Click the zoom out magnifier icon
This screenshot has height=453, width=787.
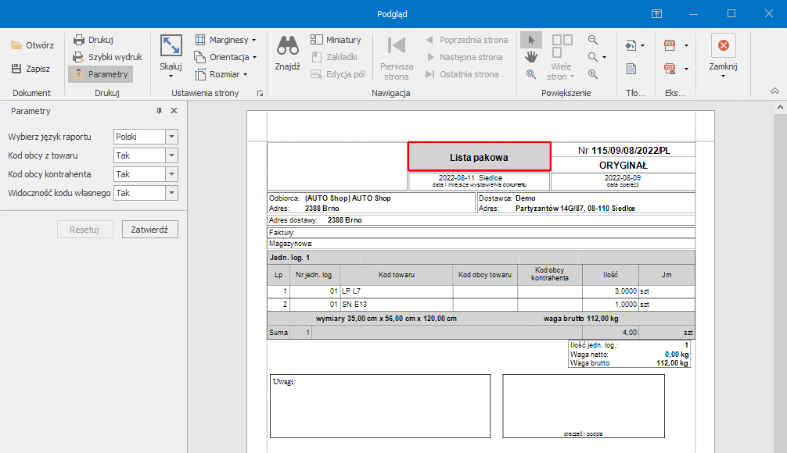[593, 40]
